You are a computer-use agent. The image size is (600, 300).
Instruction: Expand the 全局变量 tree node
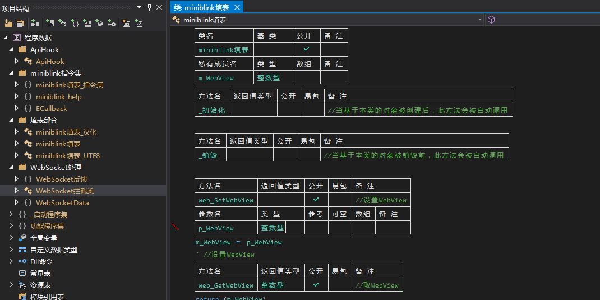[11, 238]
